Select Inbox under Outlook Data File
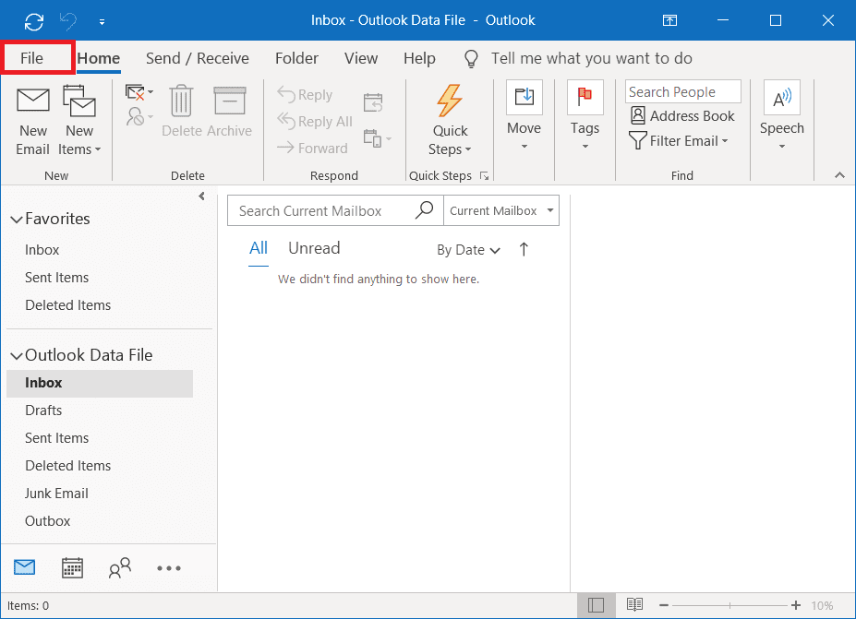The image size is (856, 619). pos(100,384)
